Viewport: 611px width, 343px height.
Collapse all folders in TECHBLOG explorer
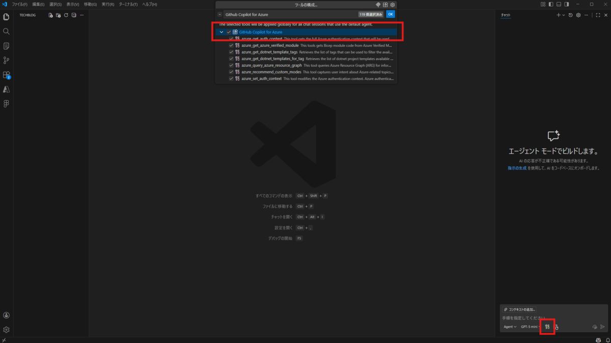tap(74, 15)
